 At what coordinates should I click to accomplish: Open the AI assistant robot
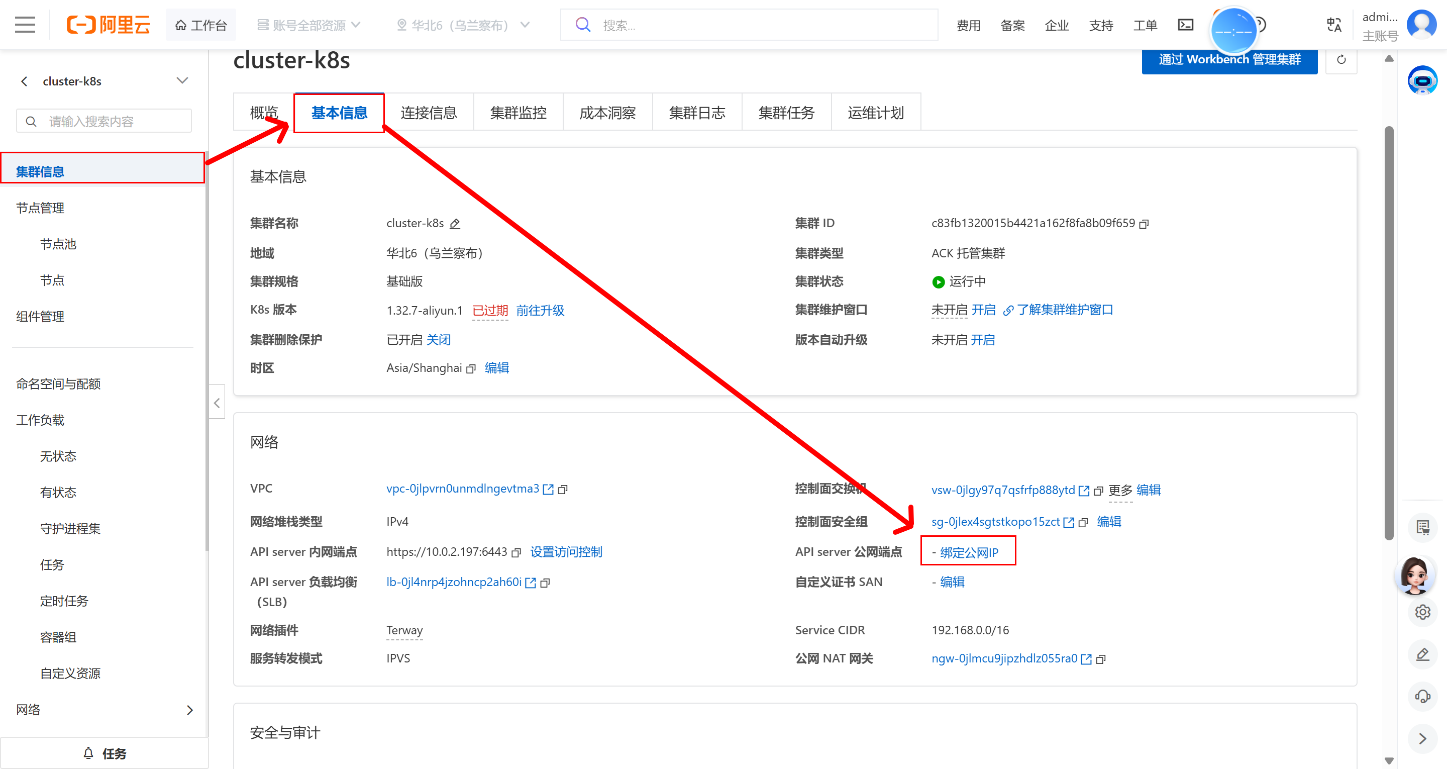[x=1422, y=80]
